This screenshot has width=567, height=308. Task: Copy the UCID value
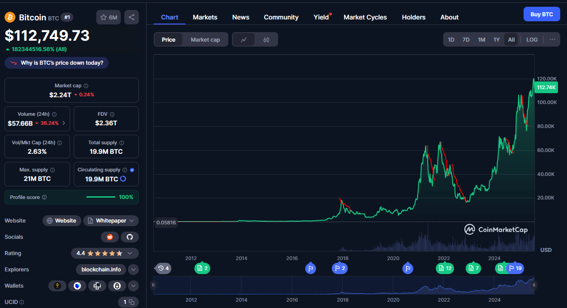click(132, 302)
